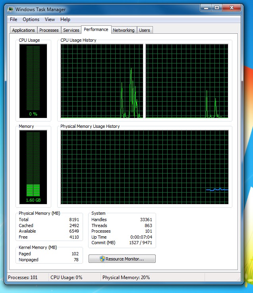
Task: Open the Options menu
Action: (x=31, y=19)
